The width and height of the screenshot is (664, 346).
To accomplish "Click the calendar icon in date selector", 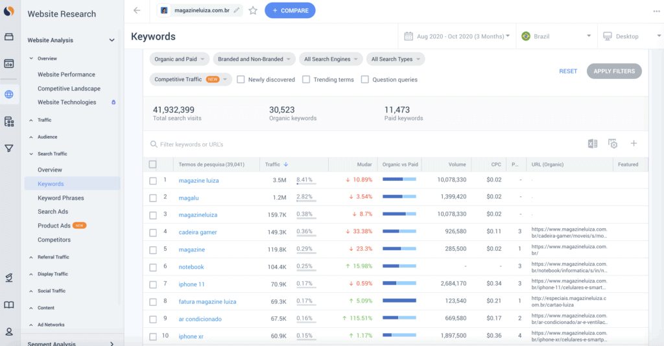I will (409, 36).
